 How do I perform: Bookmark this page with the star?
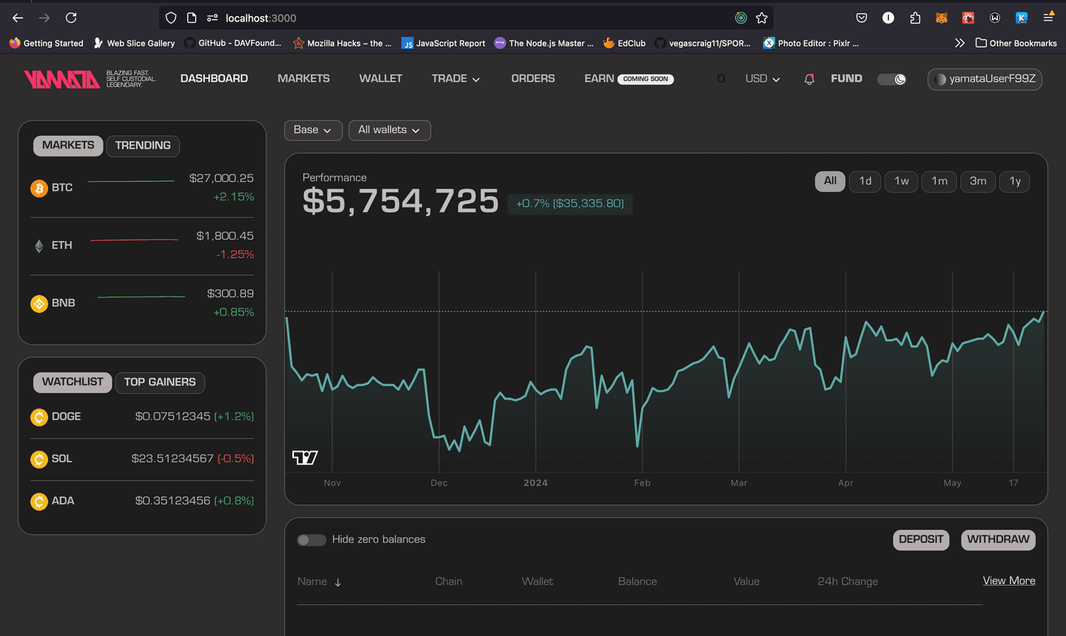point(762,18)
